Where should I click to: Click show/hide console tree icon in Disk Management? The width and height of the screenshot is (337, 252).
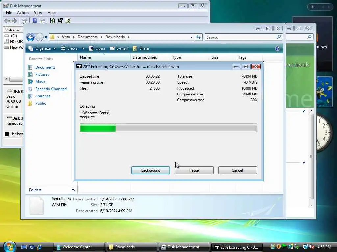[x=25, y=21]
